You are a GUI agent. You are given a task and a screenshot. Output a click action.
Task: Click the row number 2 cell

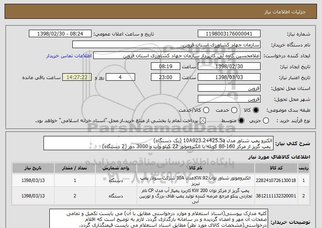pos(303,196)
